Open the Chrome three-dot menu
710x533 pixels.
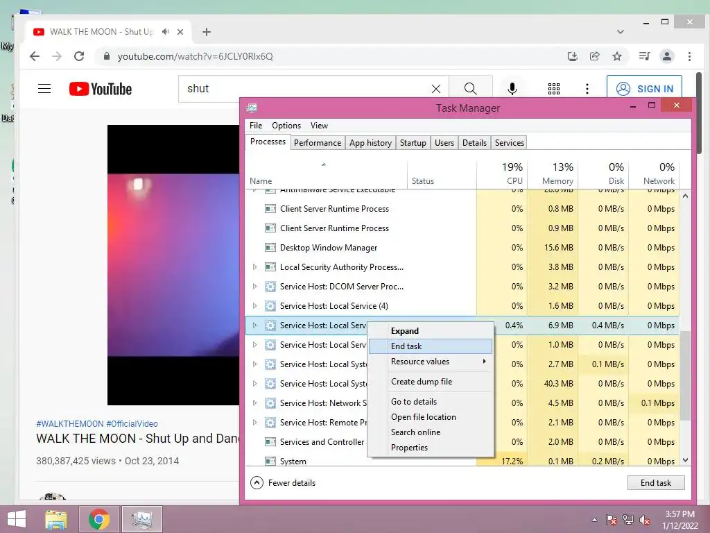point(689,56)
